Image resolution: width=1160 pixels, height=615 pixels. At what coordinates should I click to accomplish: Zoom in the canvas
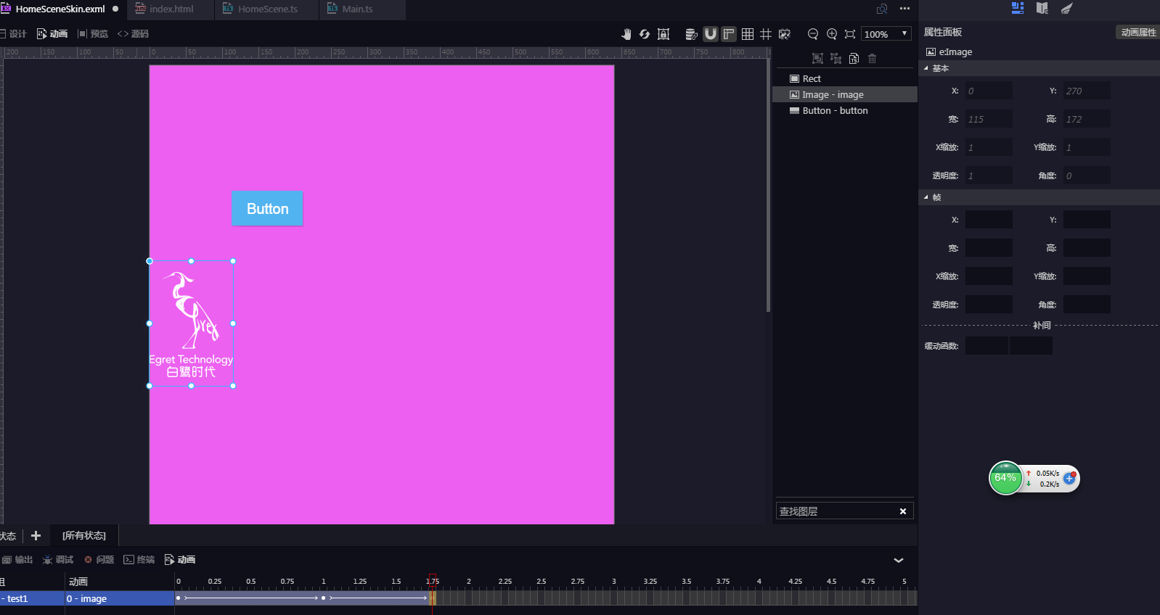[x=832, y=34]
